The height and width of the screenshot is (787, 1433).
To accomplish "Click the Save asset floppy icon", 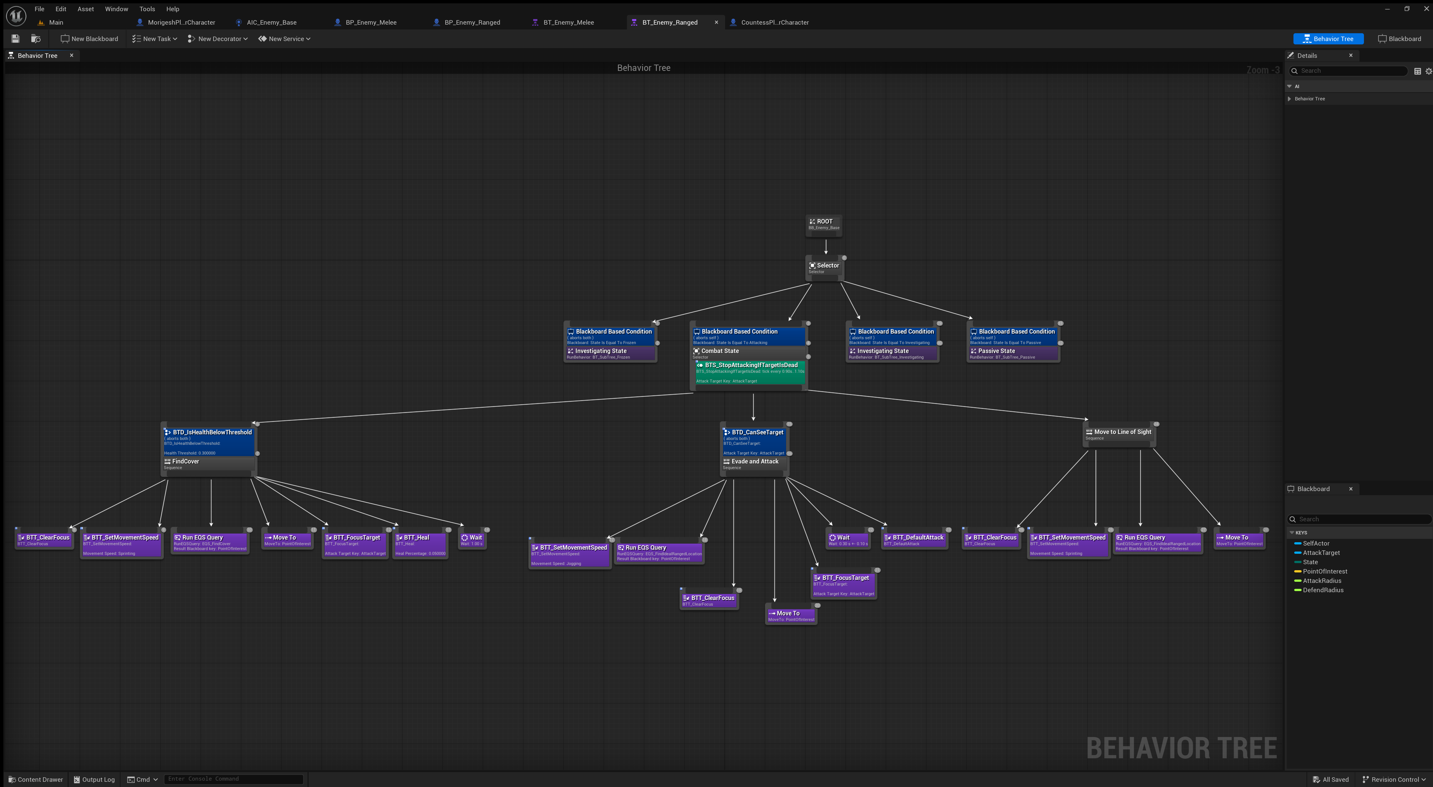I will 16,39.
